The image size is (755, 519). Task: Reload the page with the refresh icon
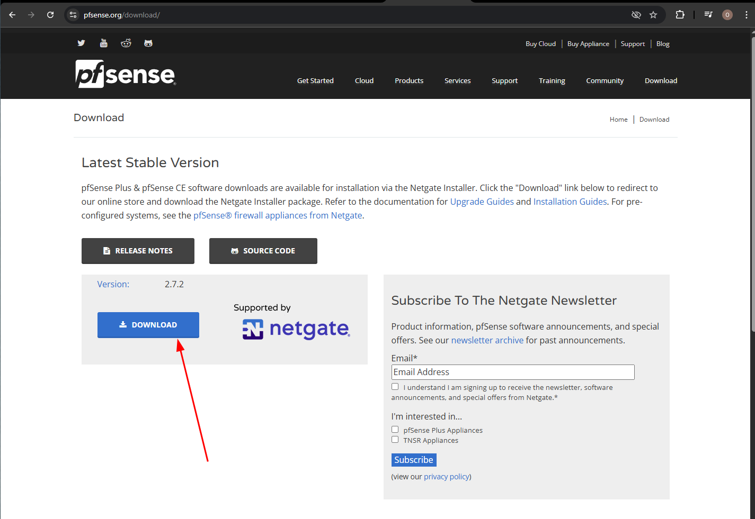coord(50,15)
